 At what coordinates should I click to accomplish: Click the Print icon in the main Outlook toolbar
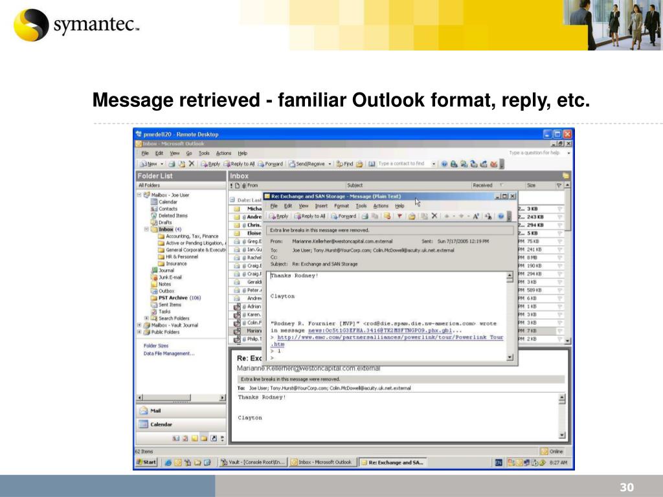point(172,164)
